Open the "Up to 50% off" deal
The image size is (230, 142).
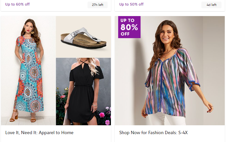pyautogui.click(x=131, y=4)
